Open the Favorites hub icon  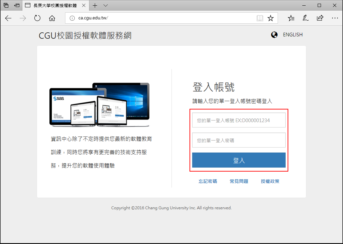tap(291, 18)
